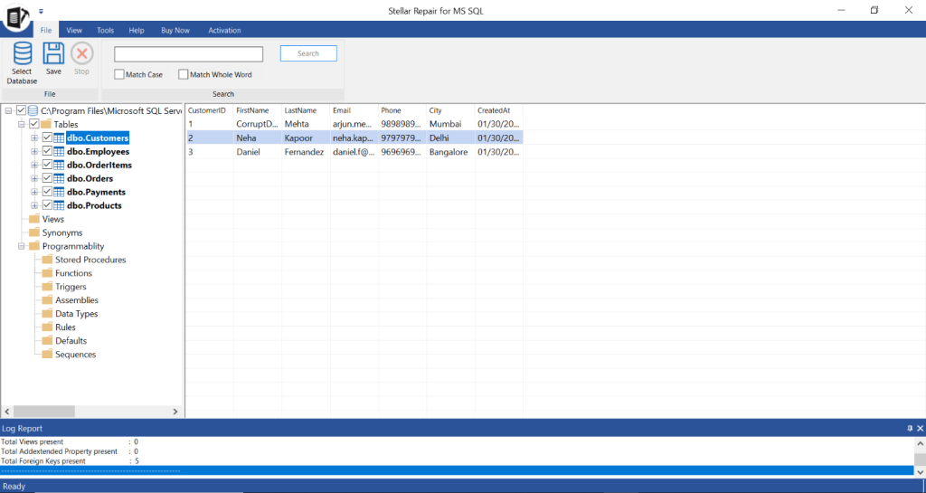Expand the dbo.Customers node

[x=34, y=137]
